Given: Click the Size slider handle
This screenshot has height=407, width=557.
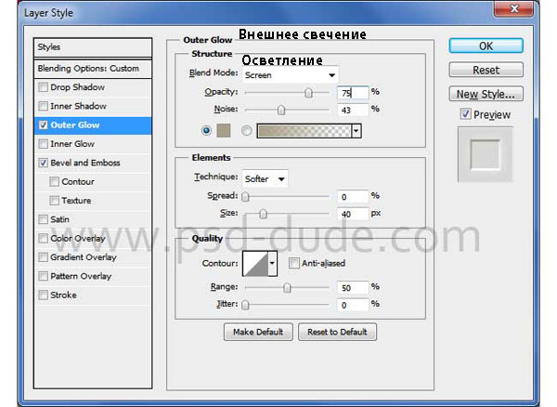Looking at the screenshot, I should [263, 214].
